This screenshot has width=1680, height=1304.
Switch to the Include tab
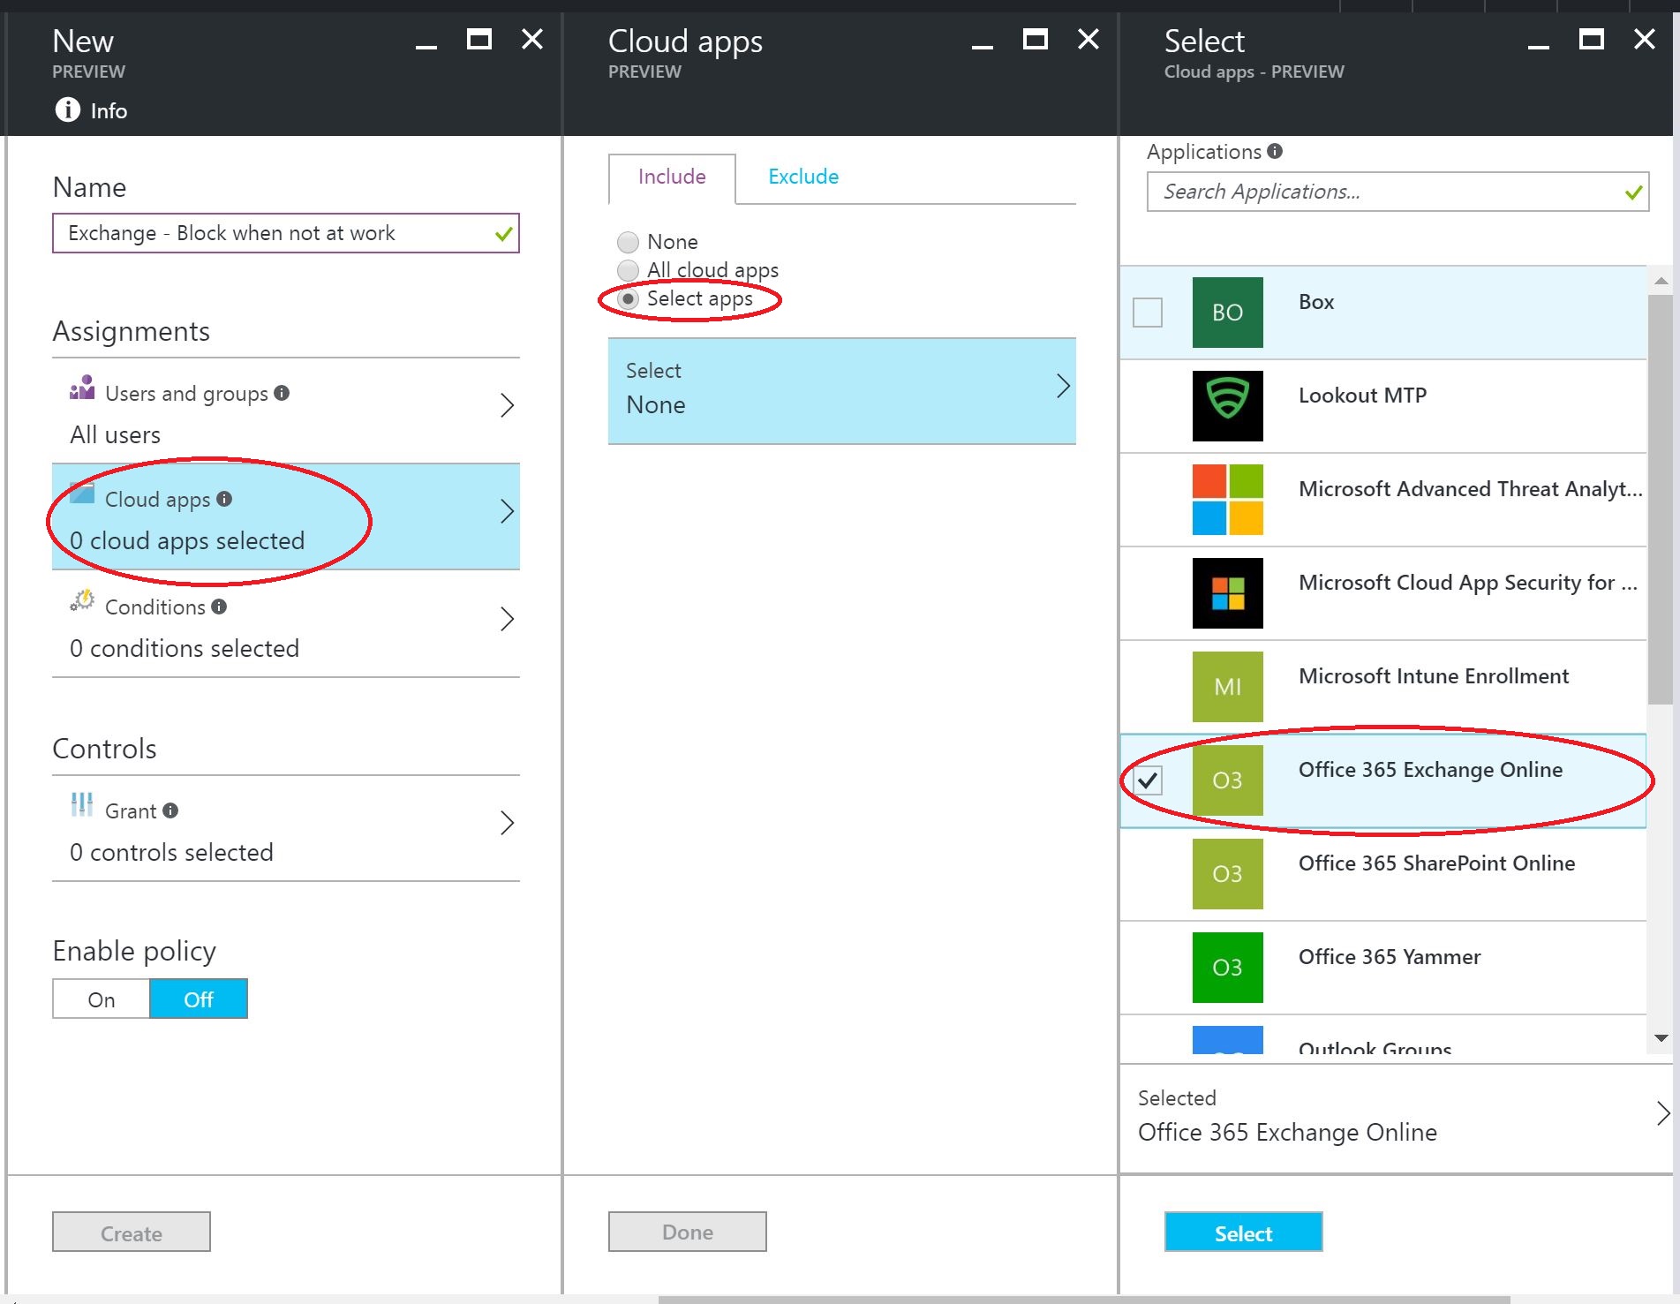point(672,177)
